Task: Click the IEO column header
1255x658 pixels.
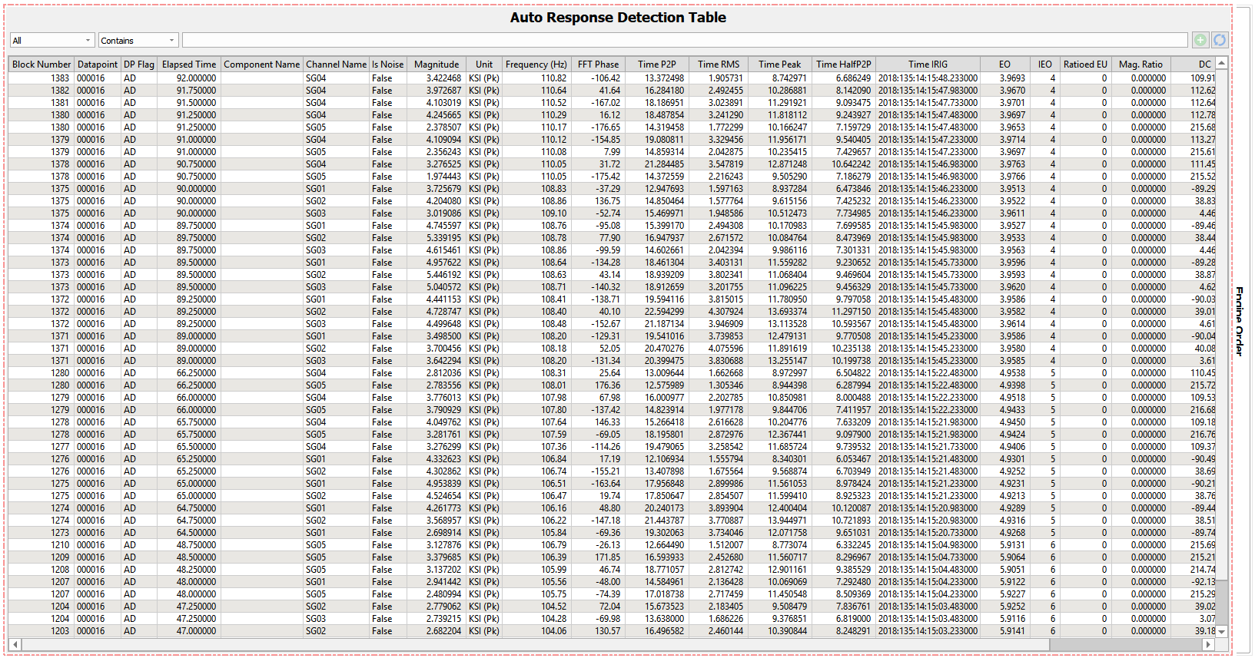Action: (1044, 64)
